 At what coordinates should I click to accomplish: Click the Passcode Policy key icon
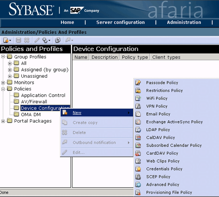138,83
